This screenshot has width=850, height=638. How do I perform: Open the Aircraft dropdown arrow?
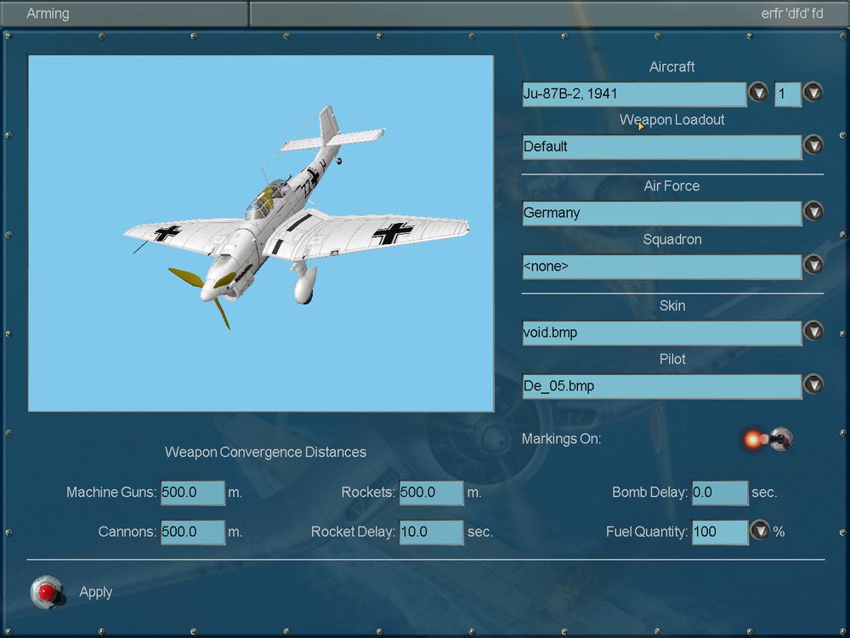point(758,92)
